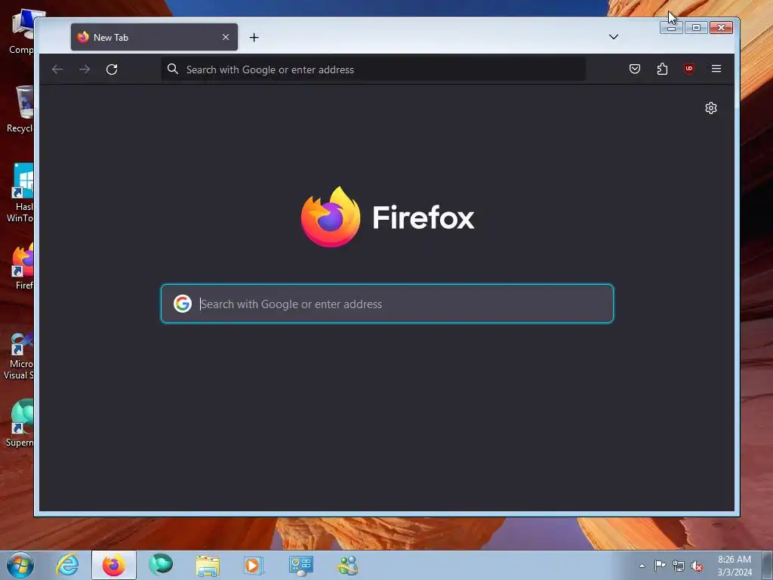This screenshot has width=773, height=580.
Task: Open the Windows Start menu
Action: (x=20, y=565)
